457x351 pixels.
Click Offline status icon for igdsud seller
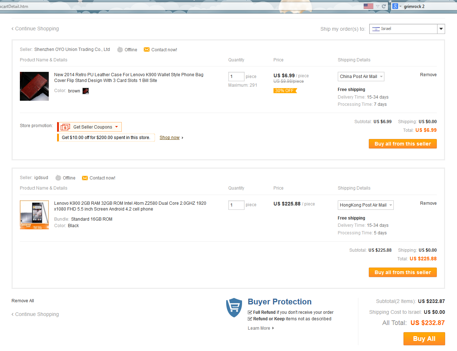pyautogui.click(x=58, y=178)
